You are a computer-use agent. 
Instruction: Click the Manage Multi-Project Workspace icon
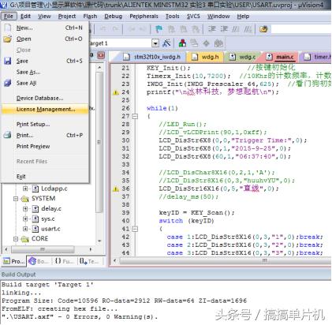194,43
